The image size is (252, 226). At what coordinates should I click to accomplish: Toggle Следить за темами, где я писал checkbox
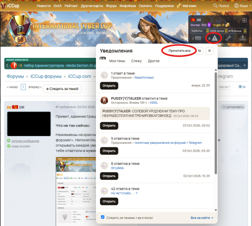(103, 217)
